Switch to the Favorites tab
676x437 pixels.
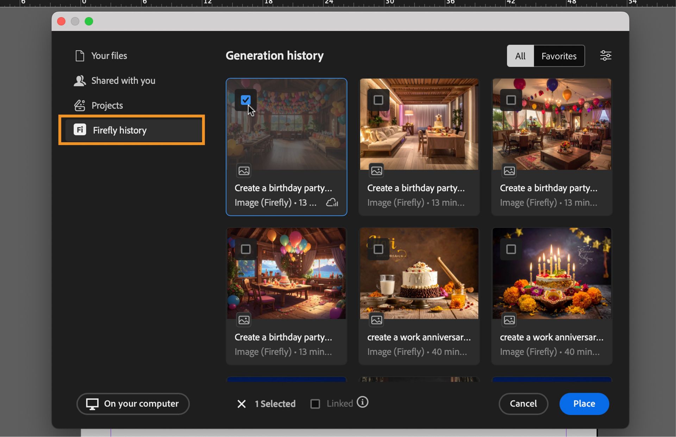[x=559, y=56]
